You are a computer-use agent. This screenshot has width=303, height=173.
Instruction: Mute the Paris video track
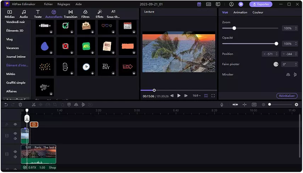tap(15, 157)
